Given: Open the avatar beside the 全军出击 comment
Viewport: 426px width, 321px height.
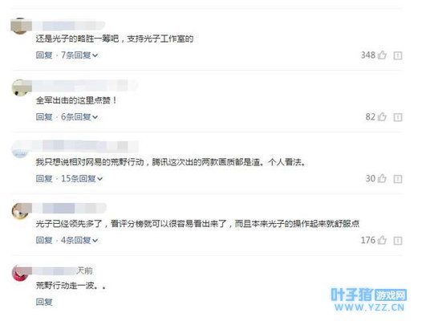Looking at the screenshot, I should [20, 87].
